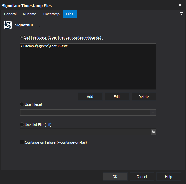The image size is (186, 184).
Task: Click inside the Use List File path field
Action: [85, 132]
